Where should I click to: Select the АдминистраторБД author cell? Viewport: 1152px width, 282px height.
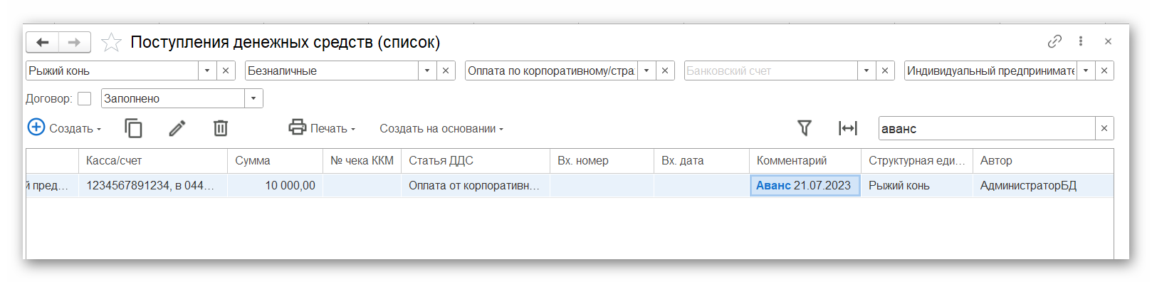click(x=1043, y=185)
